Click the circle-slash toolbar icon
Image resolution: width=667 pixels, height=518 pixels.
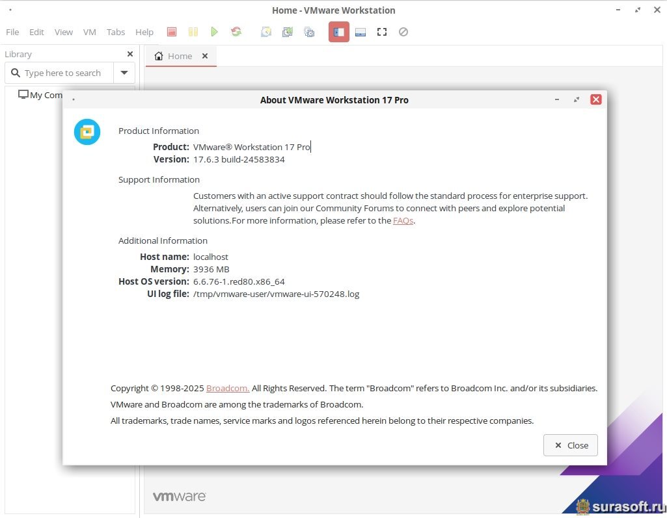[x=403, y=32]
